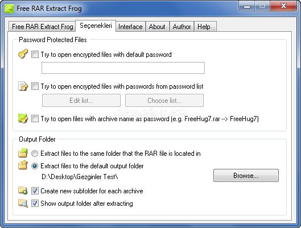Enable passwords from password list checkbox
Screen dimensions: 301x228
point(35,86)
